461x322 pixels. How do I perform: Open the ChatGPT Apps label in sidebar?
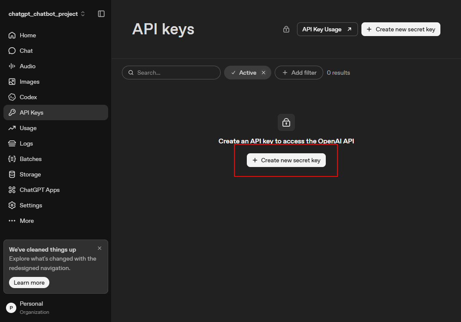(x=39, y=190)
